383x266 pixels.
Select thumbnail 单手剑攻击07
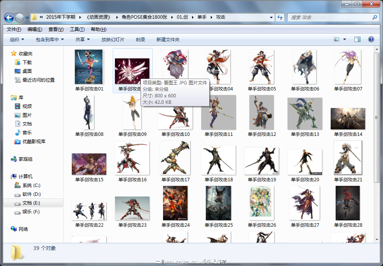[347, 67]
